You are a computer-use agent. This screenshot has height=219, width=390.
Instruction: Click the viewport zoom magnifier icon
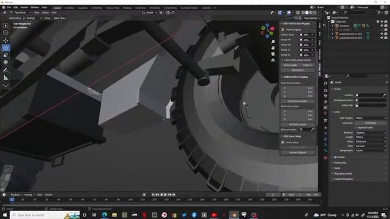point(273,42)
